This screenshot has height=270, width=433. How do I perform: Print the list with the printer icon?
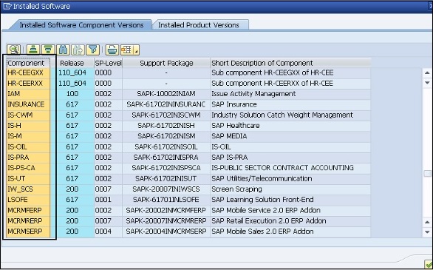coord(112,50)
